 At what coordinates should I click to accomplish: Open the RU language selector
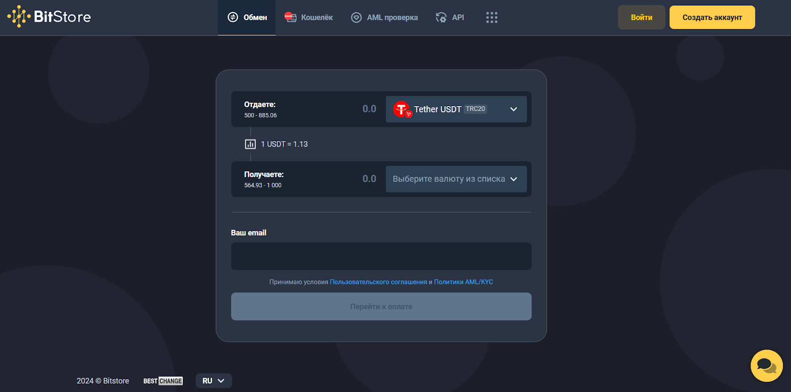click(214, 381)
